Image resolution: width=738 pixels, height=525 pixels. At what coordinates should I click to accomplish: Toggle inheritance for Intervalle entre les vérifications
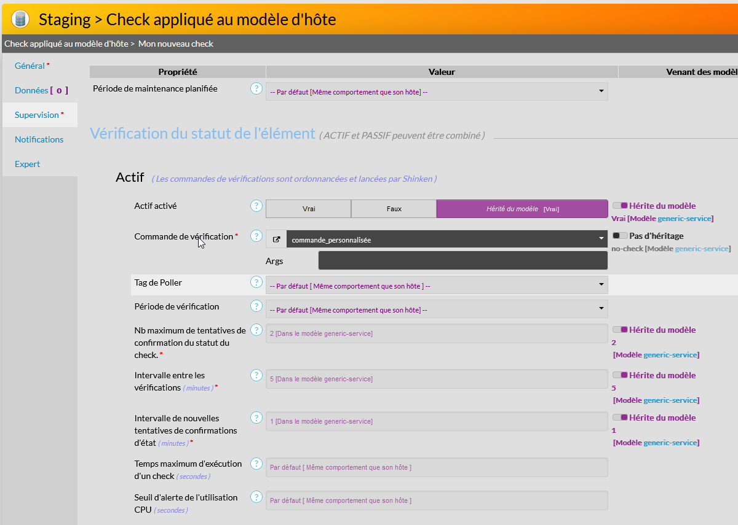pos(620,375)
